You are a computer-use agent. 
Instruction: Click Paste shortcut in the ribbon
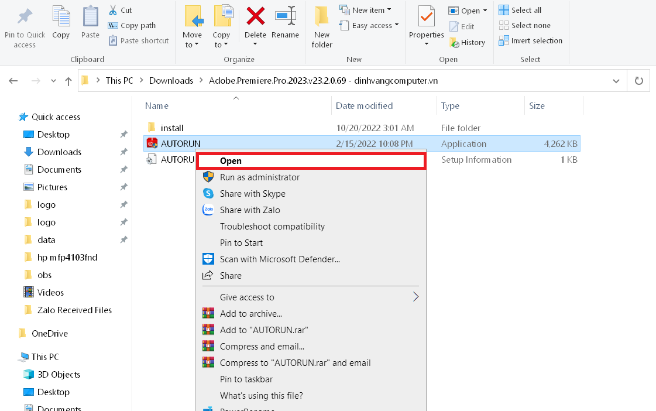click(x=139, y=40)
